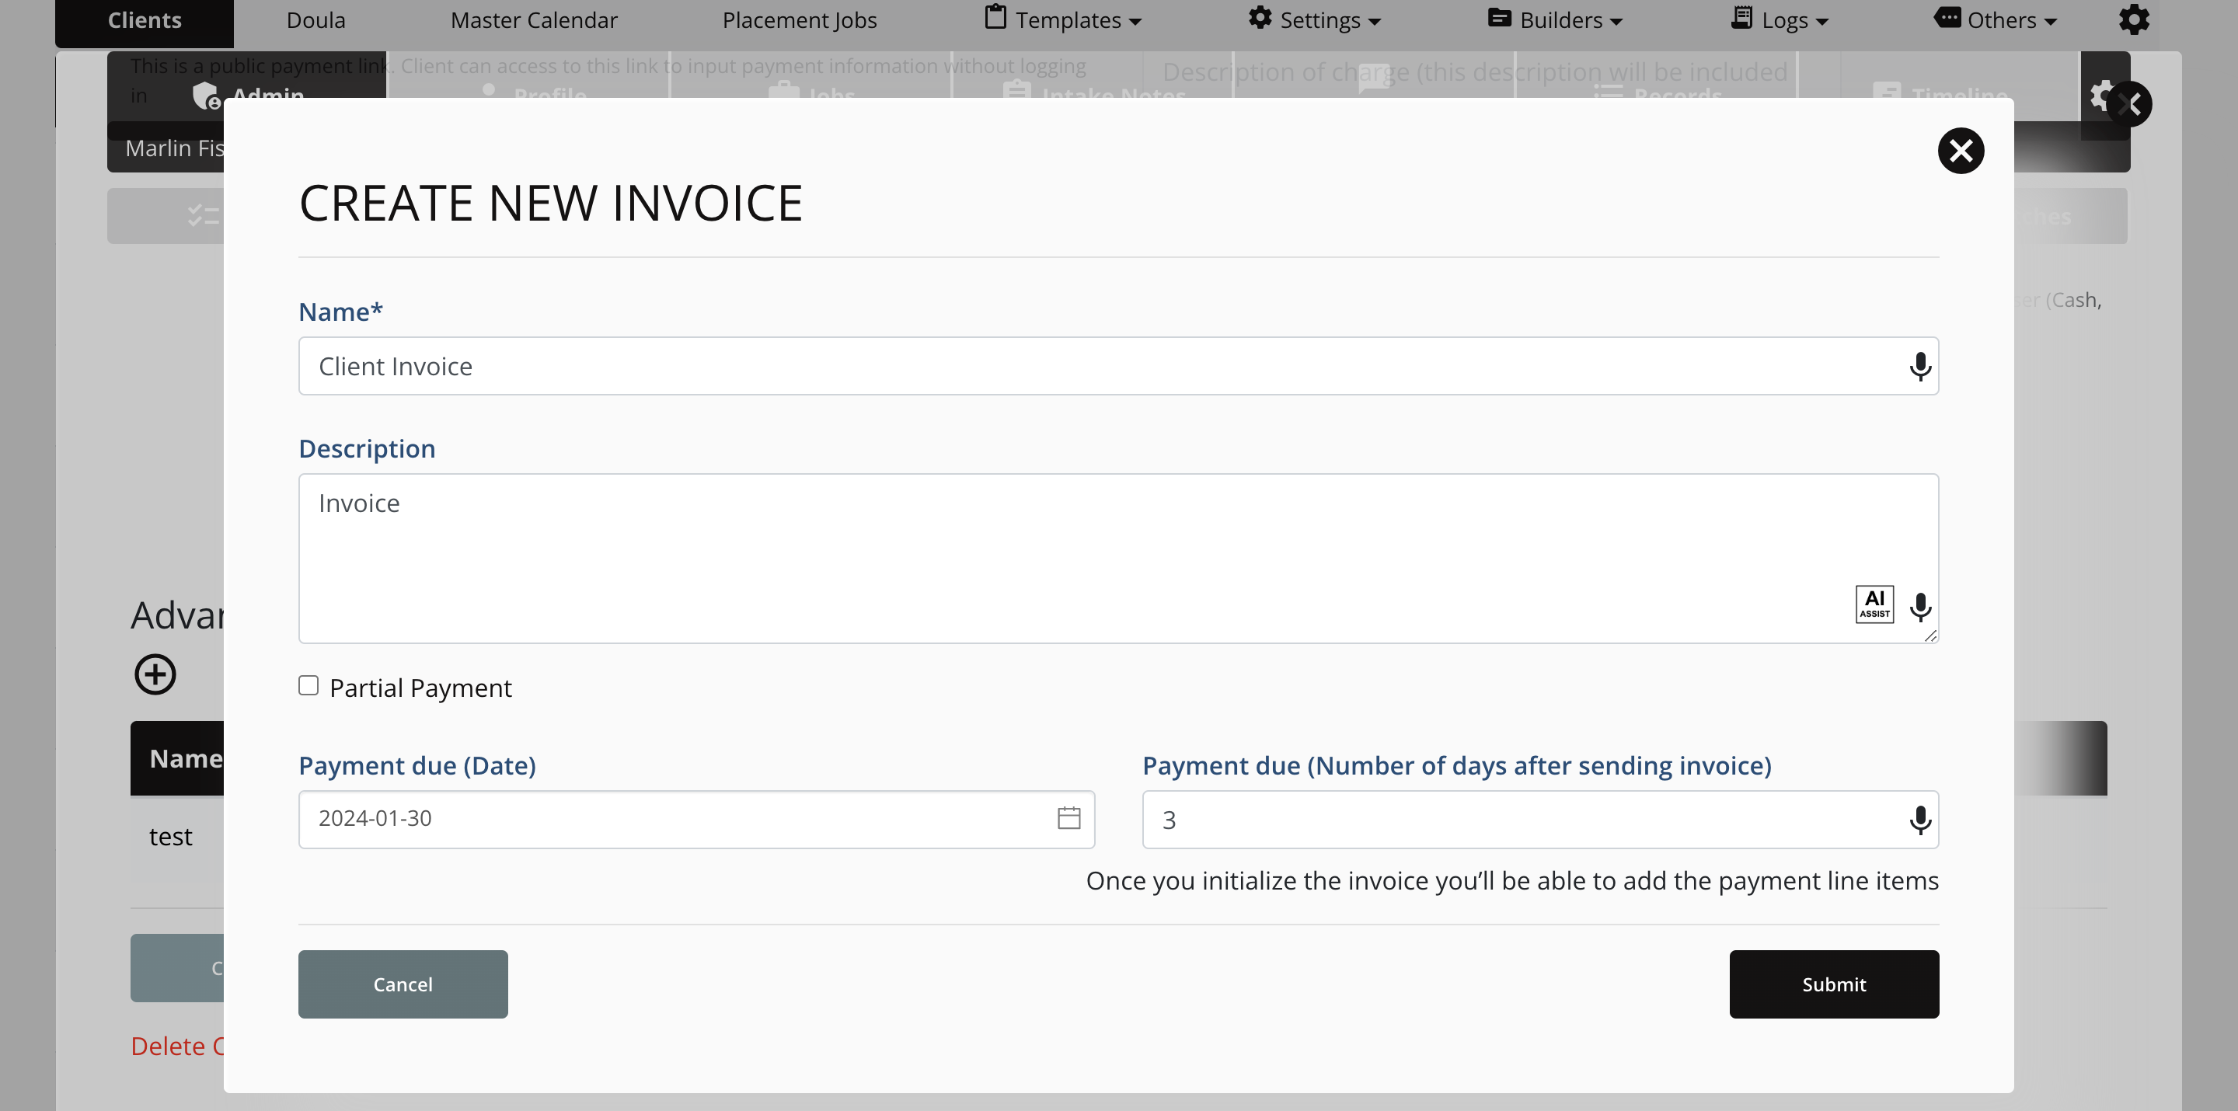Viewport: 2238px width, 1111px height.
Task: Open calendar picker for Payment due date
Action: (1068, 817)
